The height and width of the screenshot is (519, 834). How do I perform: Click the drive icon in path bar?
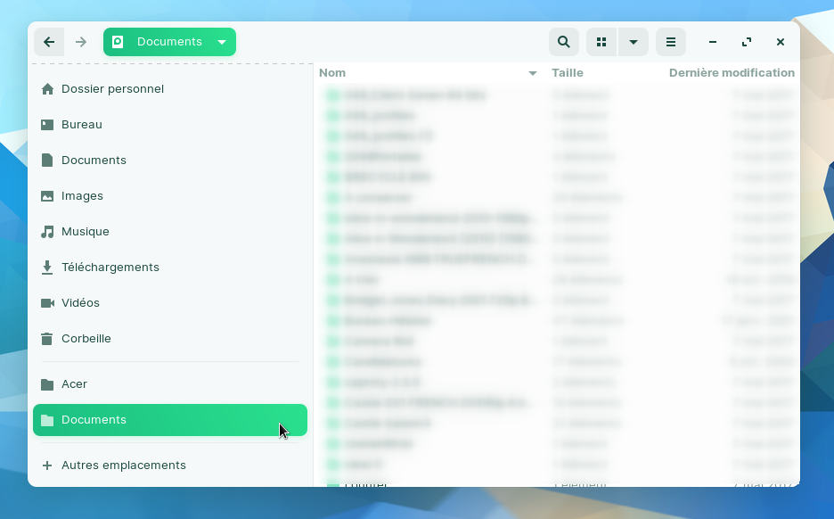[x=118, y=42]
